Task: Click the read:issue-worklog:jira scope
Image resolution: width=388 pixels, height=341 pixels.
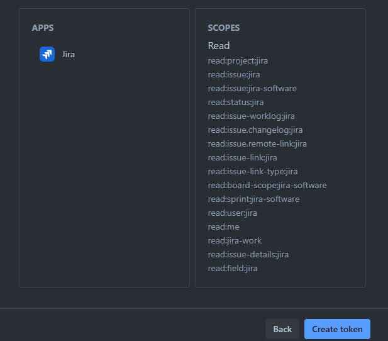Action: click(x=252, y=116)
